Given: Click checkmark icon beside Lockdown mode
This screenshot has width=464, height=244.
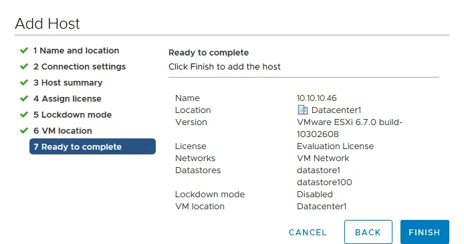Looking at the screenshot, I should pos(24,114).
